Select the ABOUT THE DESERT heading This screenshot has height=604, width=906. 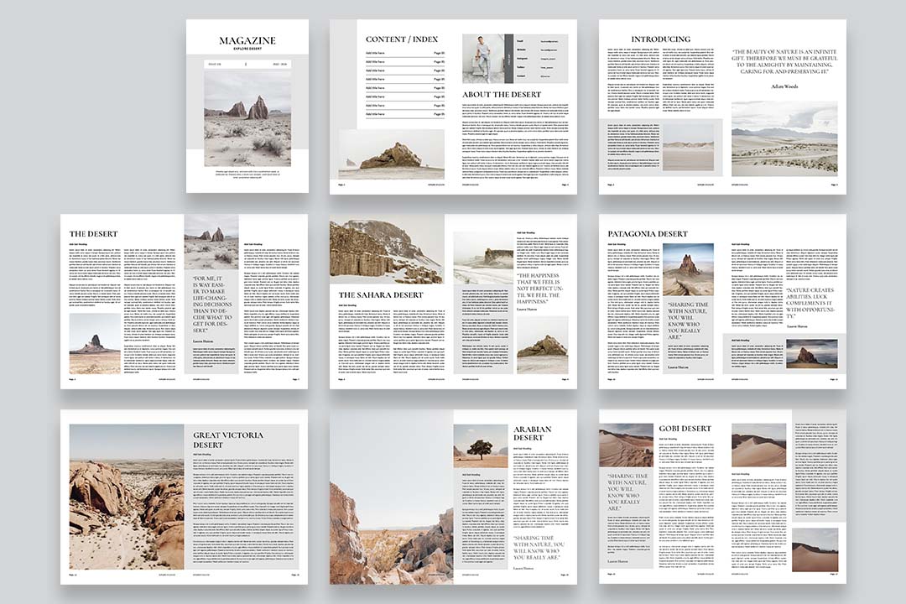502,94
